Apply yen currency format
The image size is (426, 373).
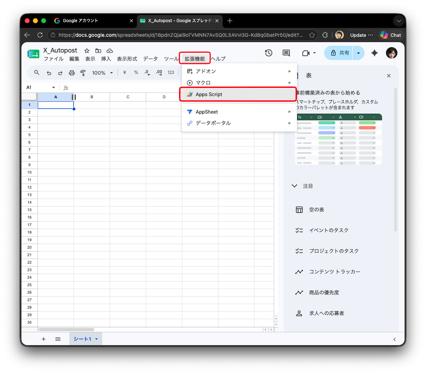tap(124, 73)
